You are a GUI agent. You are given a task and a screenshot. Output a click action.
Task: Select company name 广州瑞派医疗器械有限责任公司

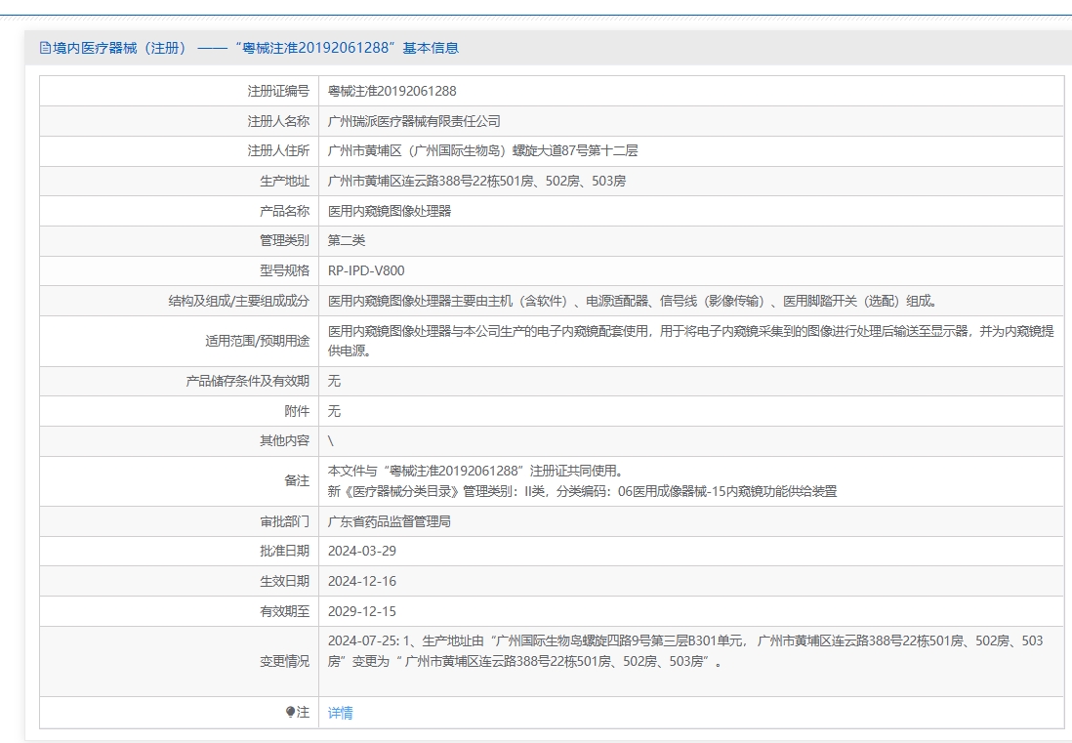coord(414,121)
